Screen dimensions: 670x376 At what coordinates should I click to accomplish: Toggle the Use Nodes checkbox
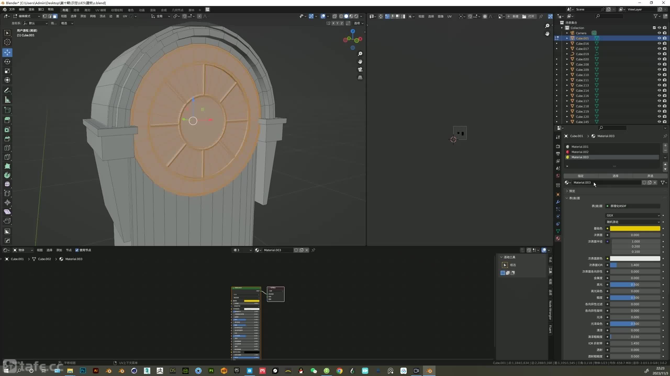click(x=77, y=250)
